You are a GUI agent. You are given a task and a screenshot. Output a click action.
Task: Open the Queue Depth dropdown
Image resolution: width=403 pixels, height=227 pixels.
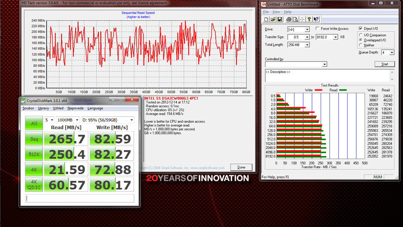[392, 52]
